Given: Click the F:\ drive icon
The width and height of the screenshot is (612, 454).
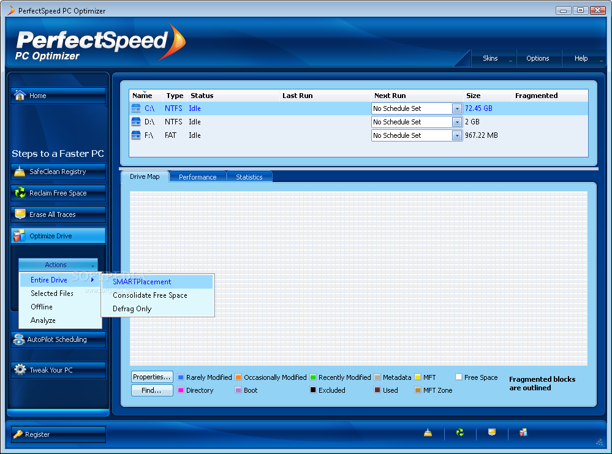Looking at the screenshot, I should [x=136, y=135].
